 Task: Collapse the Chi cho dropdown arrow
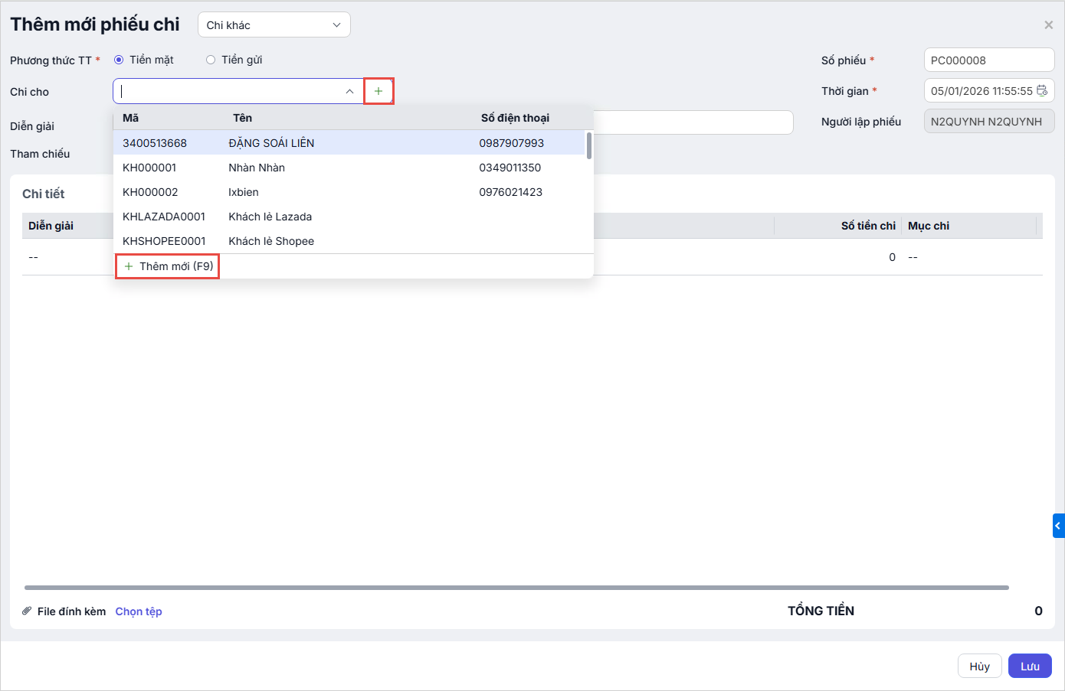(349, 91)
